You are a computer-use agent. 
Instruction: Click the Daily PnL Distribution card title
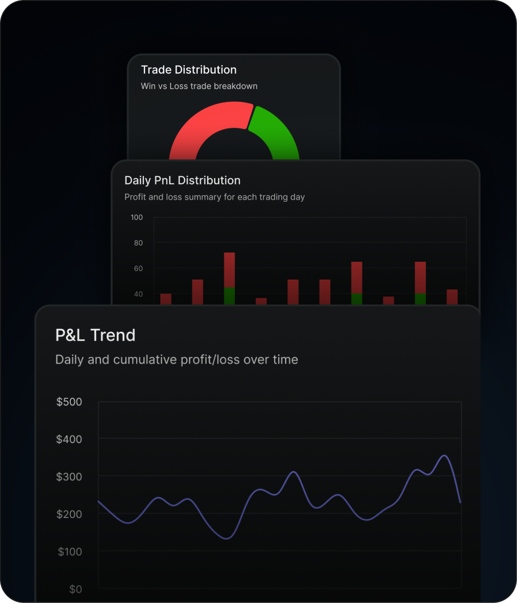[182, 180]
